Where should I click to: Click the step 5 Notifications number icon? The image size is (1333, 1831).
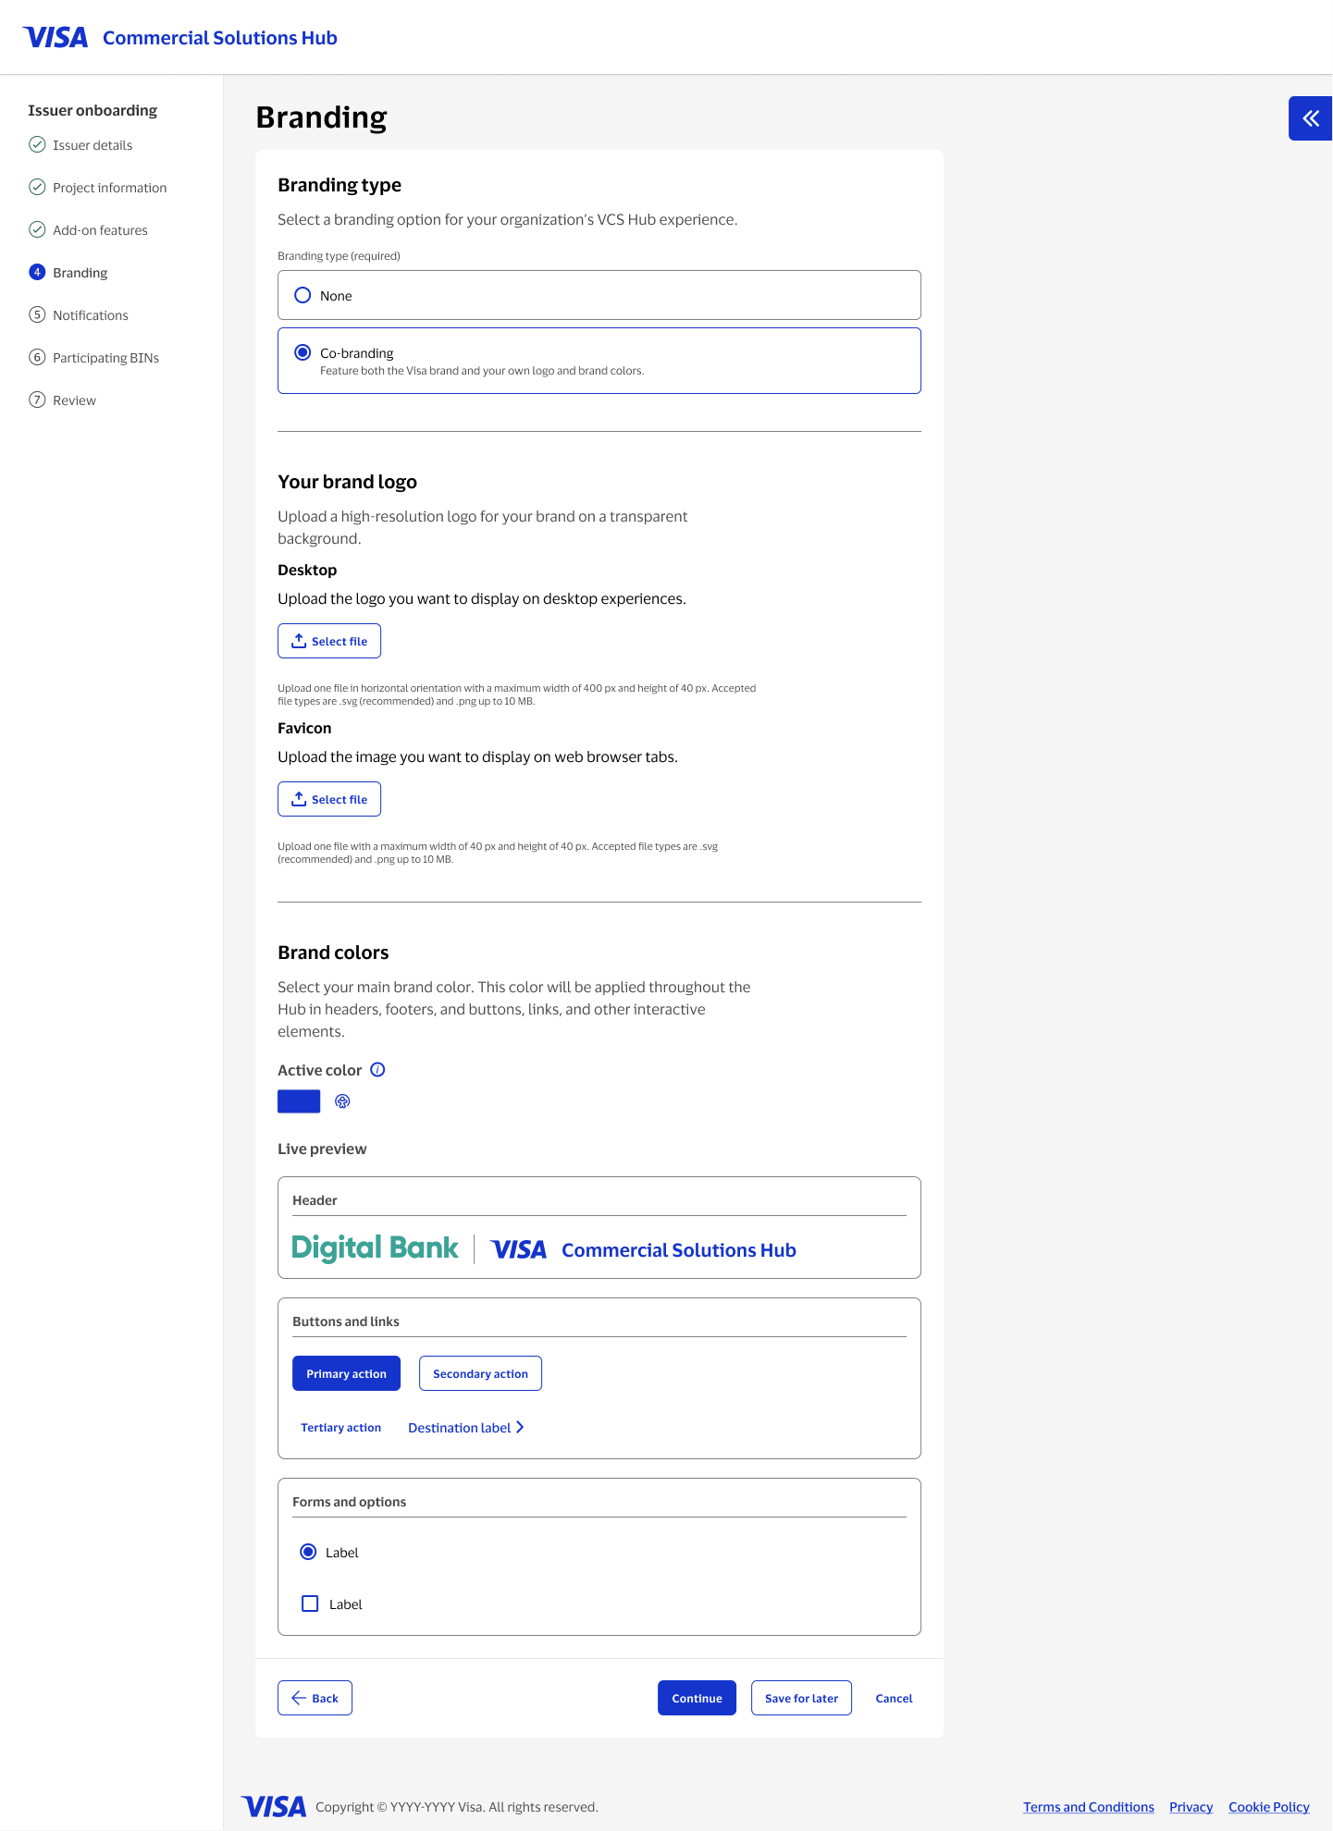37,314
